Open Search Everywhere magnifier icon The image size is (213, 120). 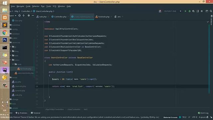tap(211, 11)
